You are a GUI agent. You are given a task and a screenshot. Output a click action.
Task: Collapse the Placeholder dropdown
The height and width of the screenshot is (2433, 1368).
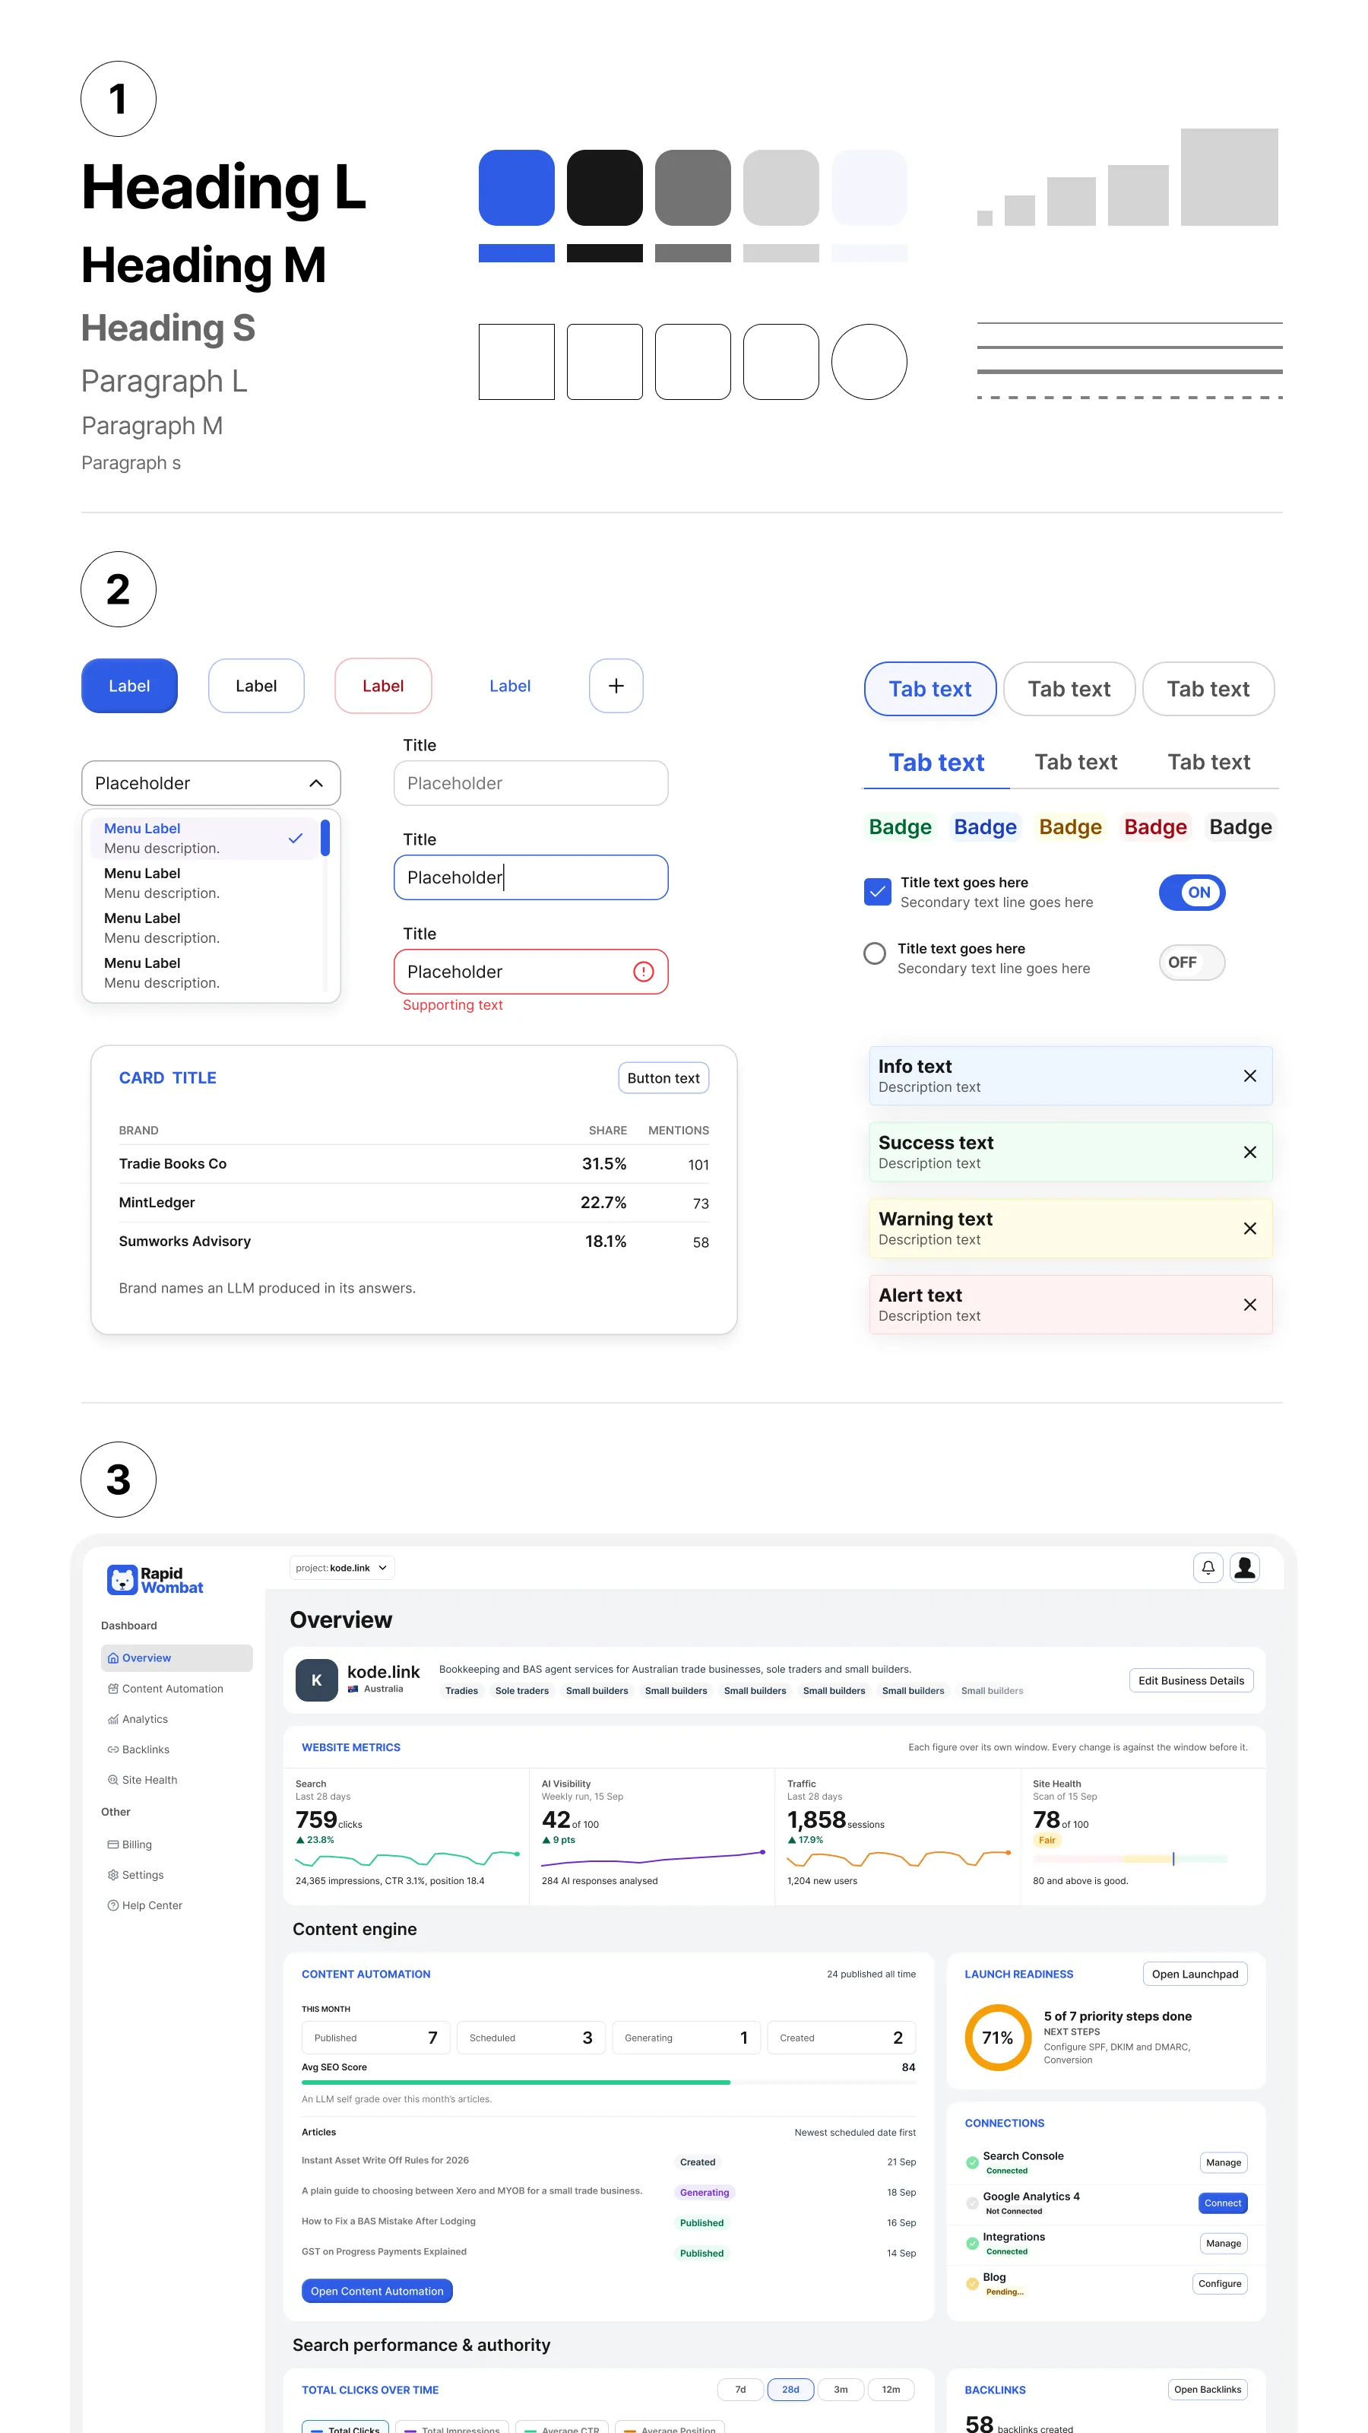(x=211, y=783)
